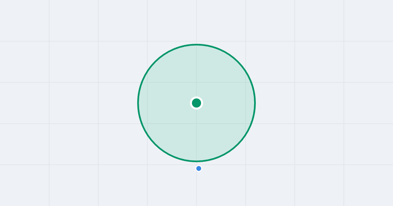This screenshot has height=206, width=393.
Task: Click the vertical grid line below the blue dot
Action: point(196,190)
